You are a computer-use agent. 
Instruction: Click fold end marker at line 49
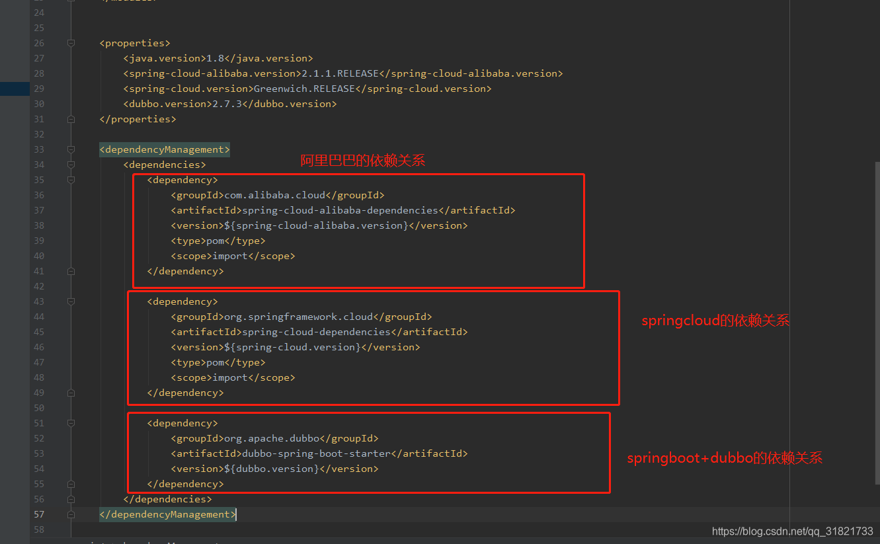71,393
